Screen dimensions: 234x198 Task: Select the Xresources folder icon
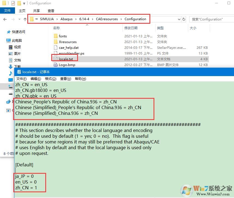coord(56,42)
